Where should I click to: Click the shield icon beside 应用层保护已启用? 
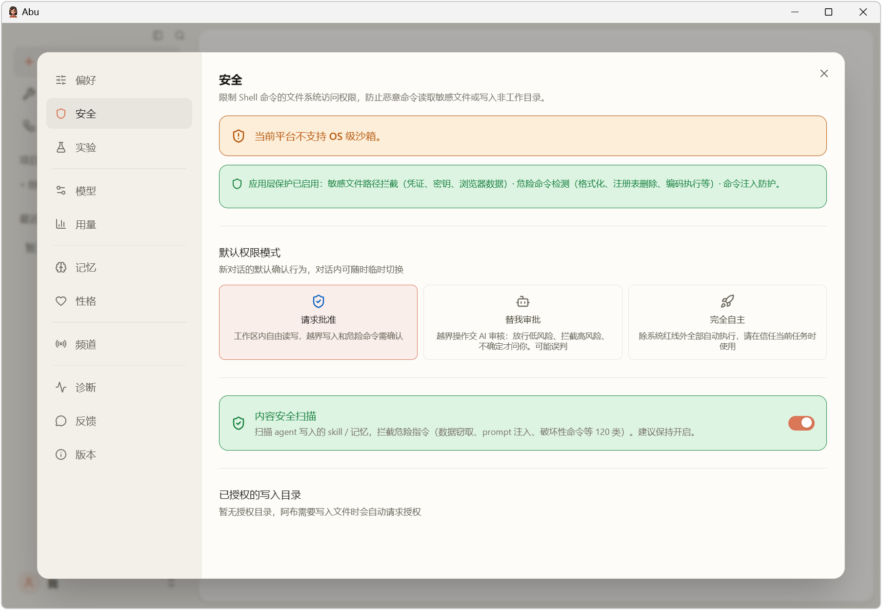pos(237,184)
